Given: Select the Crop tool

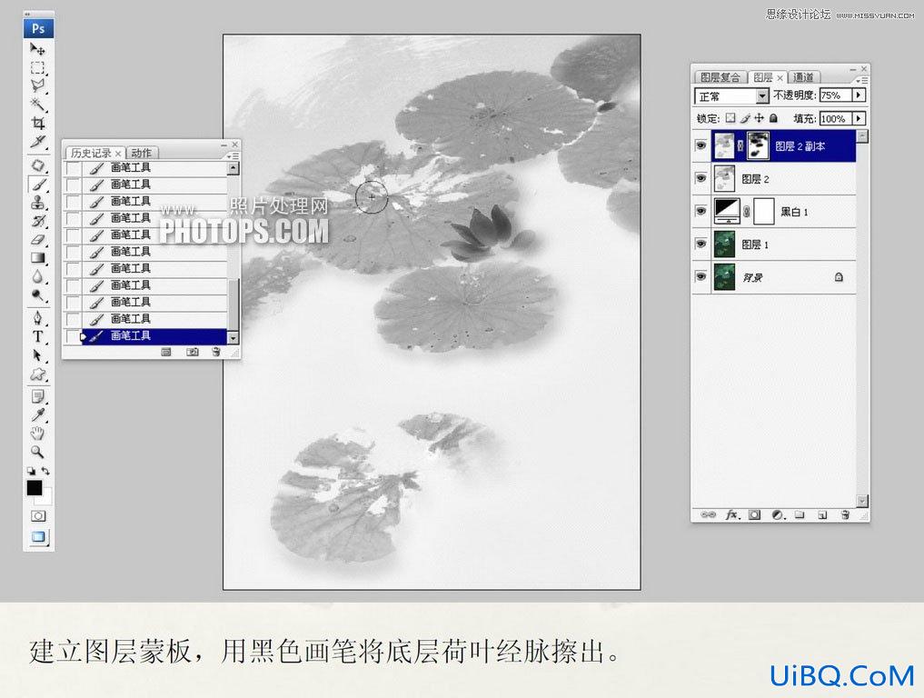Looking at the screenshot, I should [x=38, y=123].
